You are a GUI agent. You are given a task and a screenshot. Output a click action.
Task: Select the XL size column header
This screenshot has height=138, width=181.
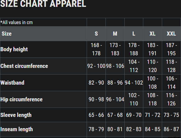[x=153, y=34]
